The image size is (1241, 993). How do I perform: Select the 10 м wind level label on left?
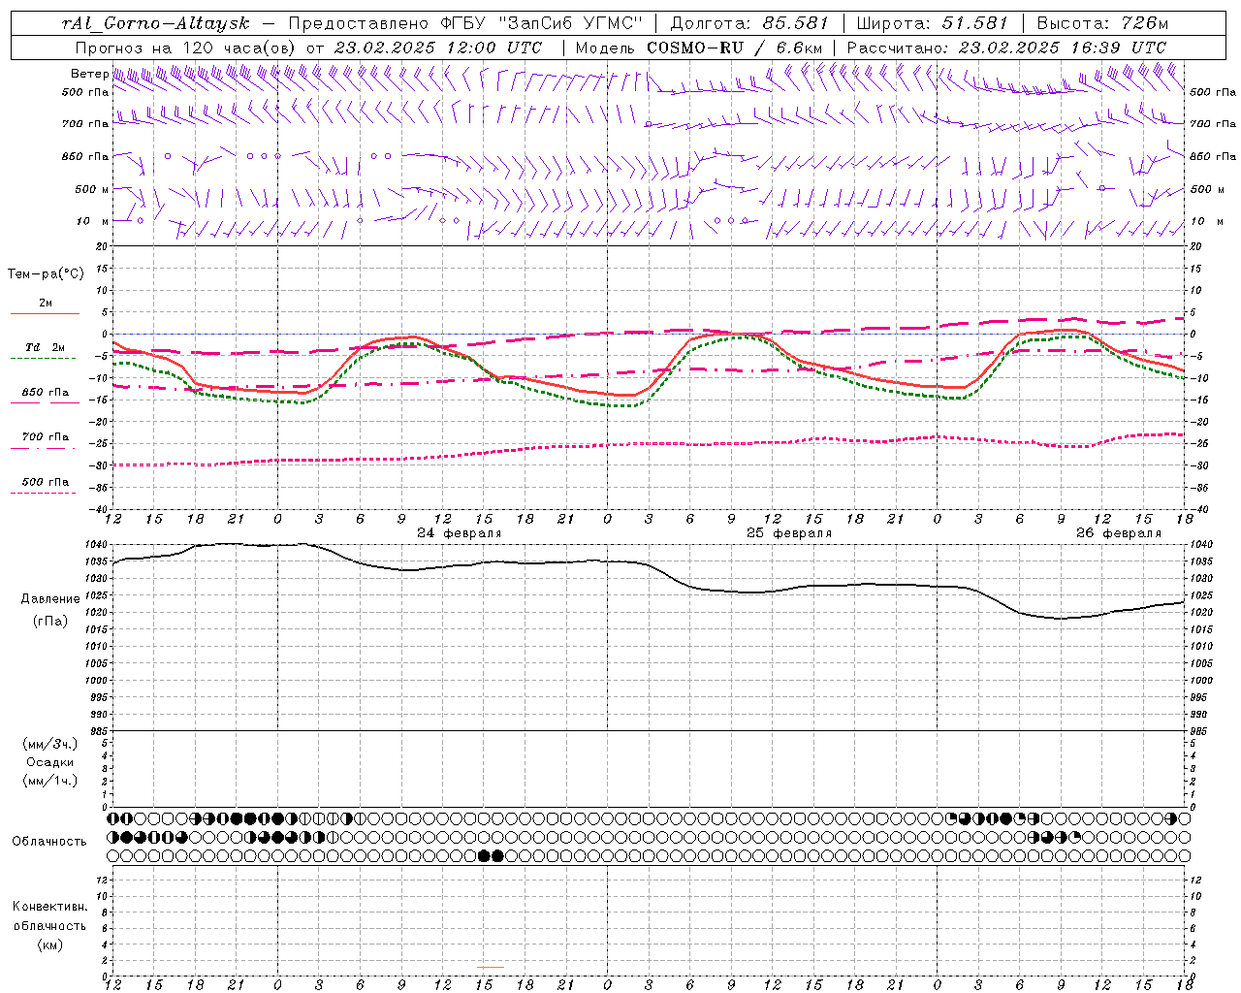click(93, 221)
